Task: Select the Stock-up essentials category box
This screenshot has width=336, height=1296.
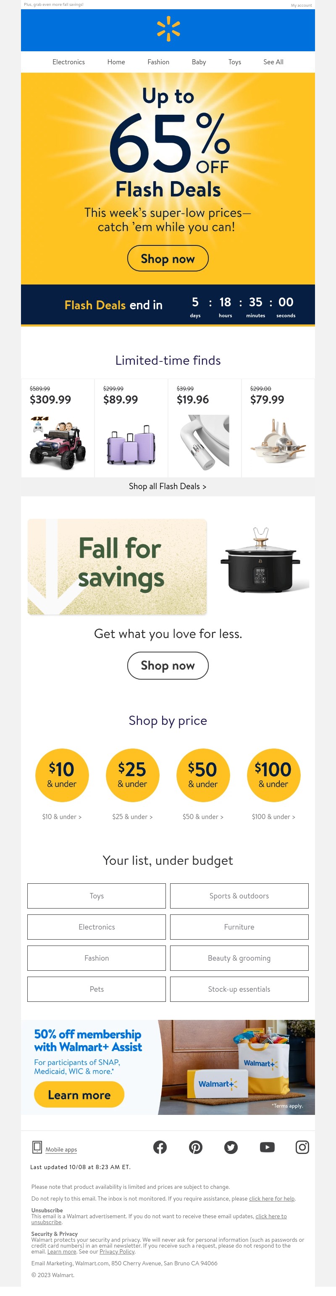Action: tap(239, 989)
